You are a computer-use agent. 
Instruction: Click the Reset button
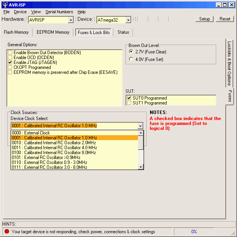pyautogui.click(x=225, y=19)
